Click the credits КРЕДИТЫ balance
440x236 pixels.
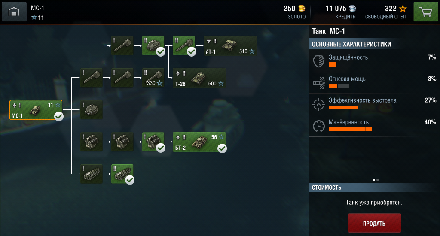(x=341, y=12)
